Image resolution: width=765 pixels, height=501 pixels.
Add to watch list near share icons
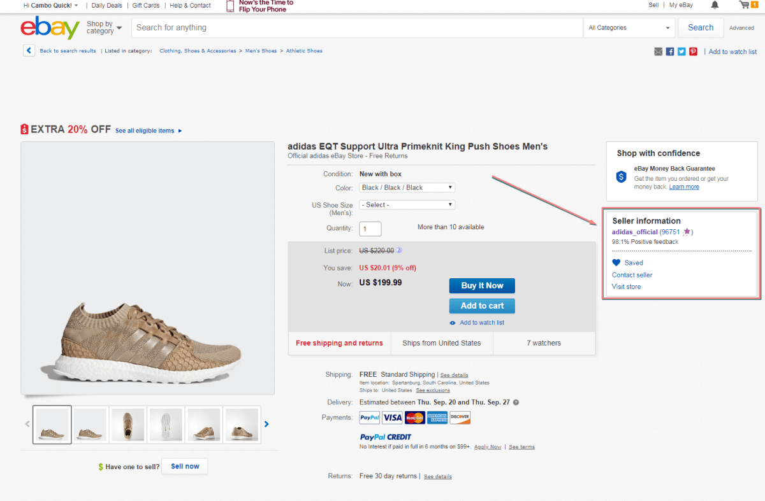[x=732, y=52]
